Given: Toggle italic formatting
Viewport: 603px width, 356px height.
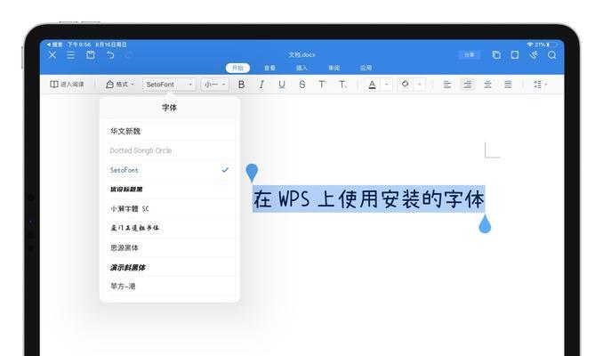Looking at the screenshot, I should (261, 85).
